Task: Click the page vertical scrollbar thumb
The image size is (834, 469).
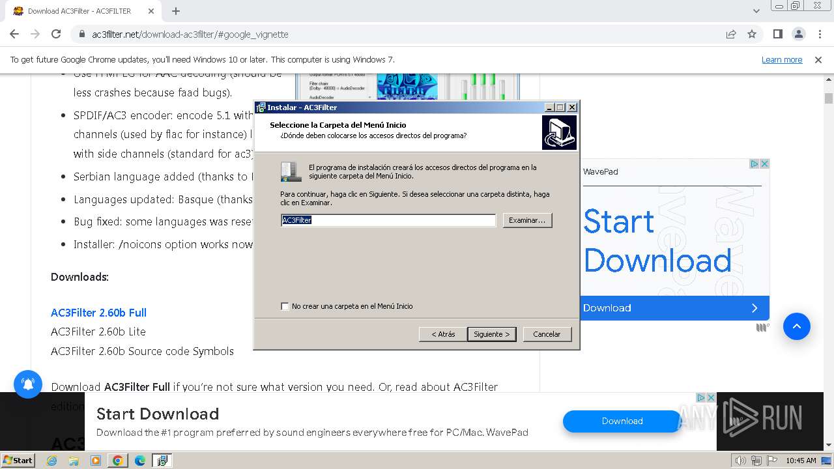Action: click(829, 98)
